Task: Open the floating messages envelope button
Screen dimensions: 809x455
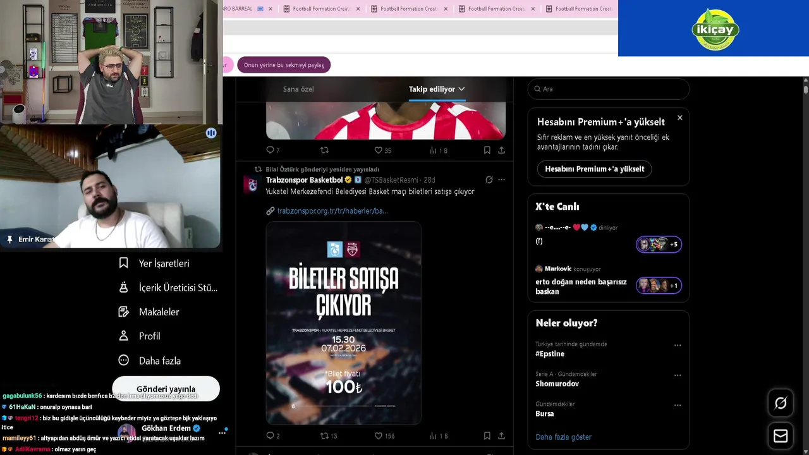Action: point(781,436)
